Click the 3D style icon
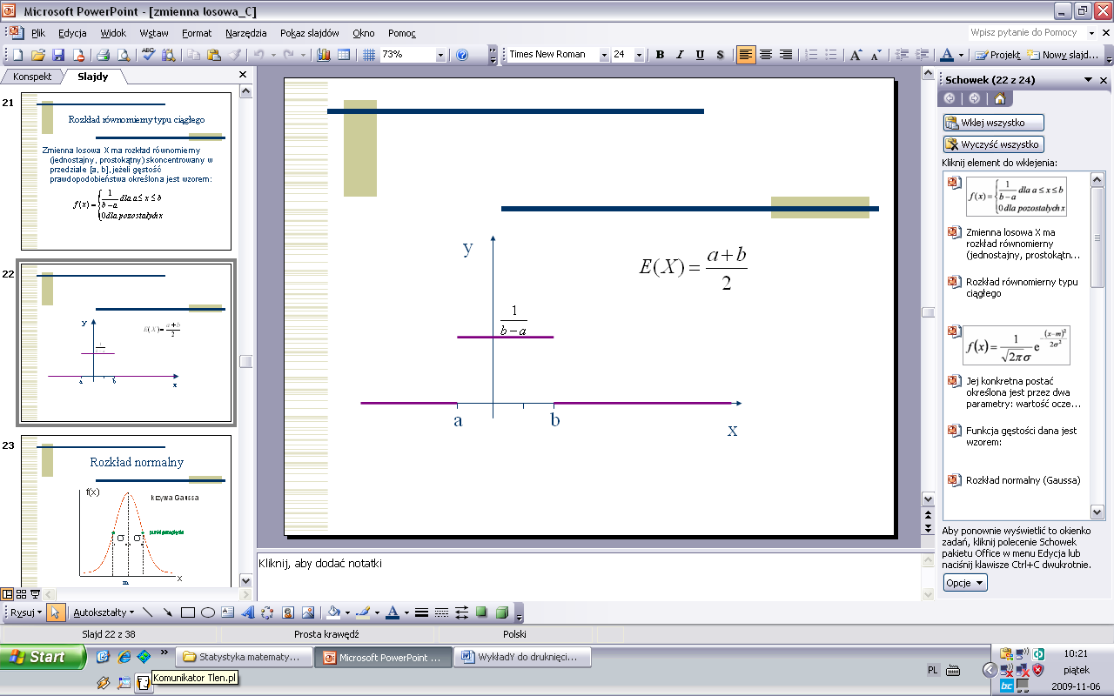Screen dimensions: 1114x696 [502, 612]
